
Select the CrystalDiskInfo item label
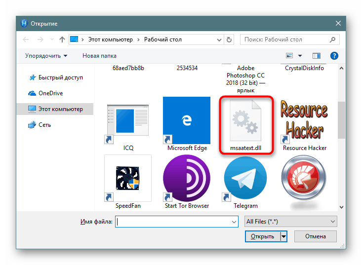pyautogui.click(x=304, y=68)
